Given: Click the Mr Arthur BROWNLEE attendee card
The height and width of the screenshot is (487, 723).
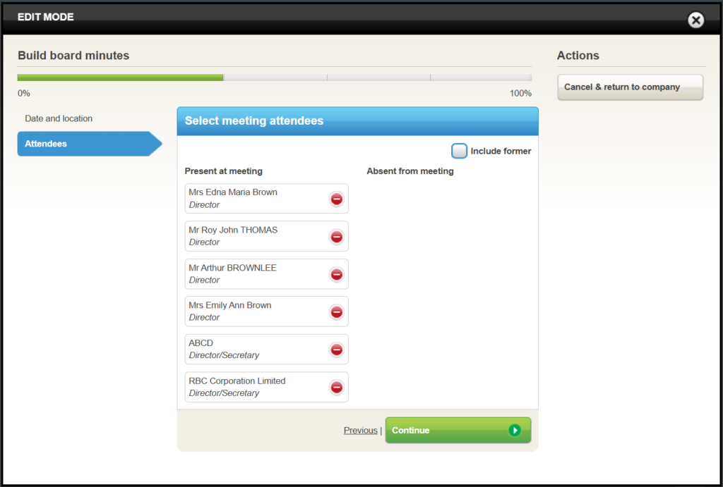Looking at the screenshot, I should point(254,274).
